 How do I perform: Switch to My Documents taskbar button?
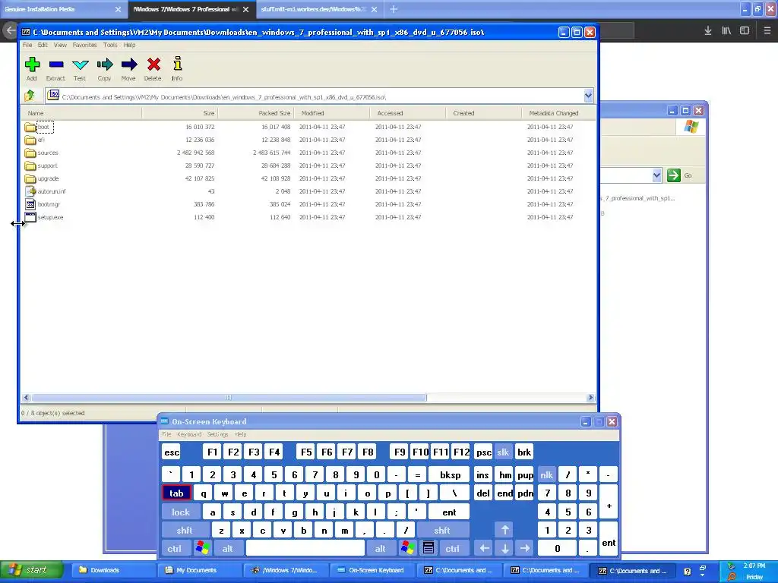click(201, 570)
